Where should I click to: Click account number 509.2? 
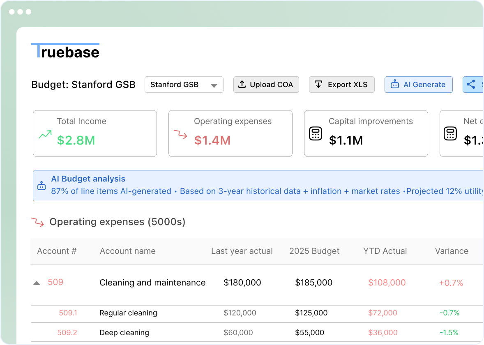point(67,332)
